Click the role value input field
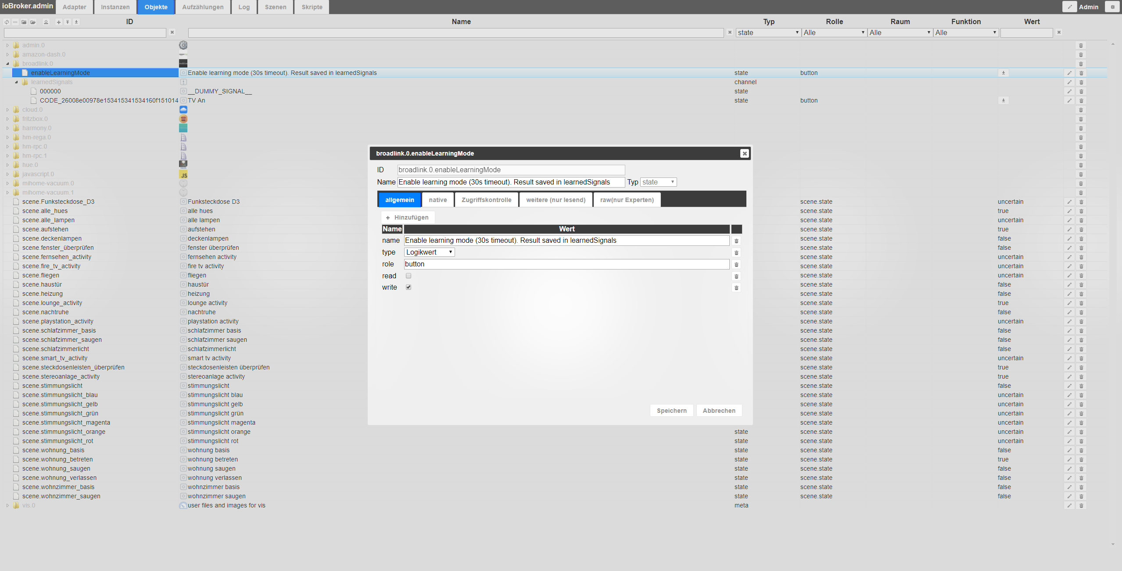1122x571 pixels. [566, 264]
